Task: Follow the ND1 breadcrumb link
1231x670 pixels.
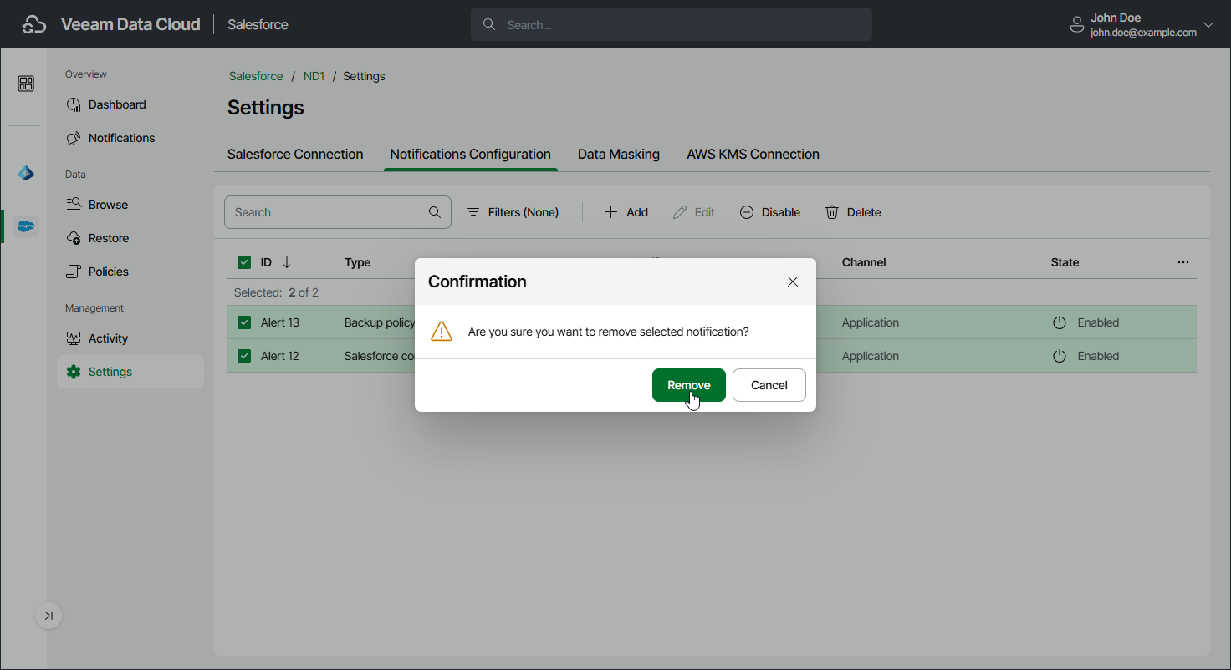Action: 314,76
